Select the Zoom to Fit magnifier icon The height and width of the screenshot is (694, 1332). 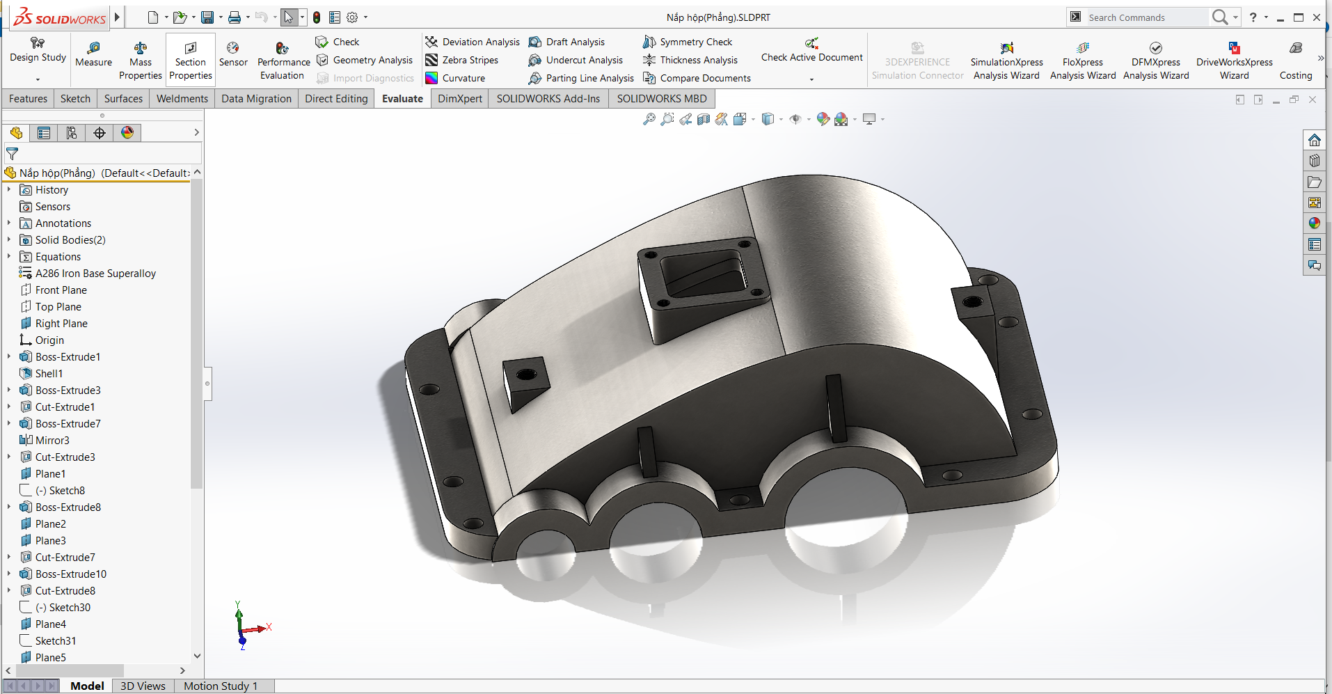pos(649,119)
